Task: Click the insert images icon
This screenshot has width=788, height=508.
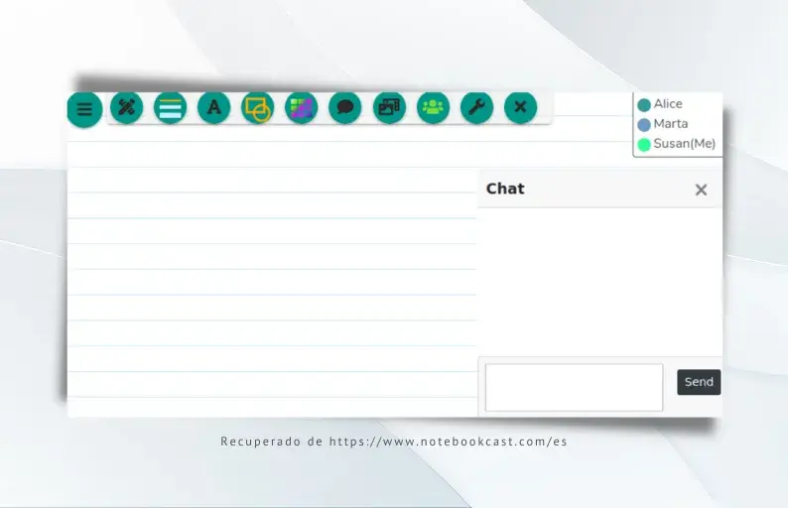Action: pos(389,107)
